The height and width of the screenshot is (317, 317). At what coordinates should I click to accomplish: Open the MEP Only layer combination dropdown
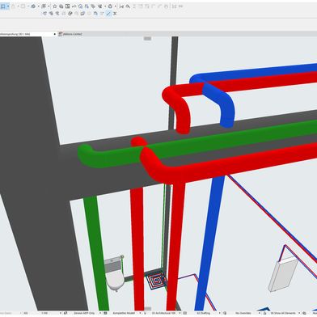[87, 313]
